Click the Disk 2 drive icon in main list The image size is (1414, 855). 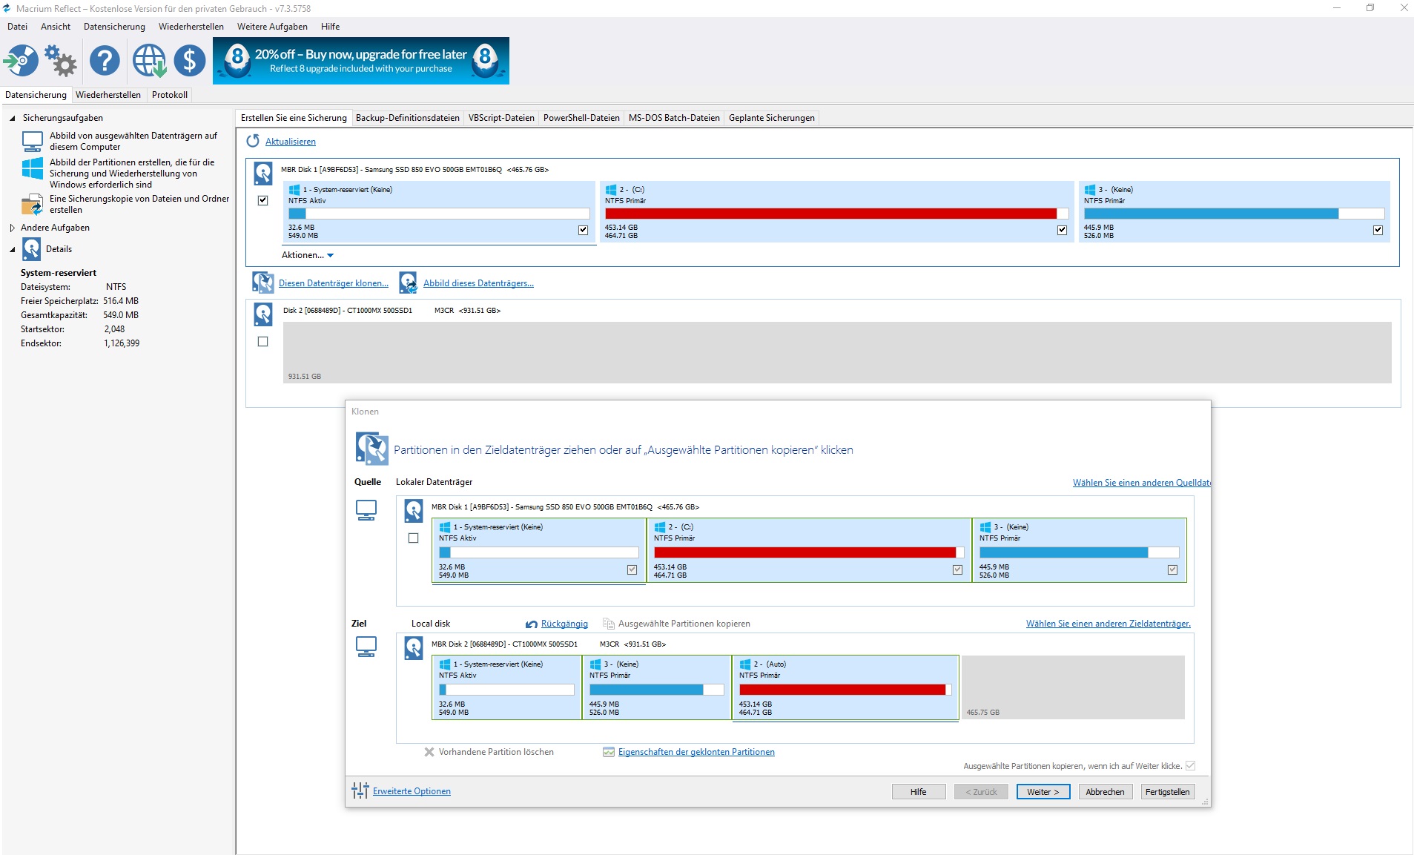click(x=263, y=314)
